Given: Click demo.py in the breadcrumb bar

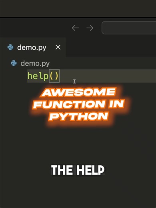Looking at the screenshot, I should (x=35, y=63).
